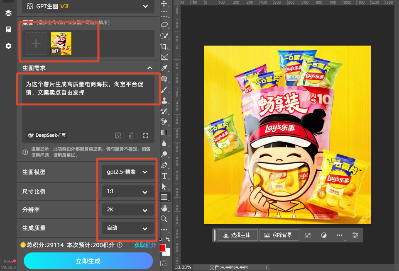Image resolution: width=399 pixels, height=271 pixels.
Task: Select the 图1 uploaded thumbnail
Action: (61, 44)
